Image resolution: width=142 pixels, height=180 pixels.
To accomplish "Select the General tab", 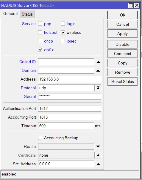I will pos(10,14).
